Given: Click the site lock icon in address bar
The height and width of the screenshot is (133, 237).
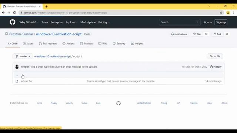Looking at the screenshot, I should point(21,13).
